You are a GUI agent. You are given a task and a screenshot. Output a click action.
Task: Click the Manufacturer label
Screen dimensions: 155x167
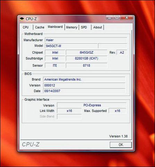[x=33, y=40]
